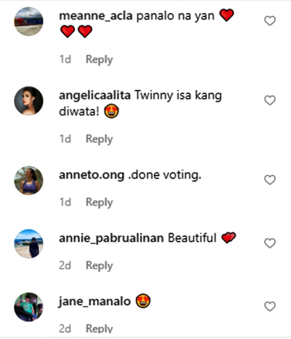Open meanne_acla's profile via username
This screenshot has width=291, height=339.
coord(95,16)
